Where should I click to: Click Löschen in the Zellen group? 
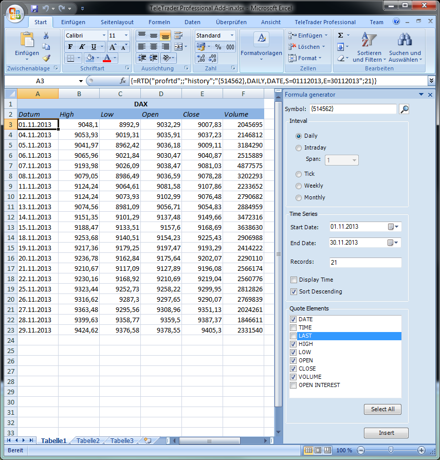tap(307, 47)
